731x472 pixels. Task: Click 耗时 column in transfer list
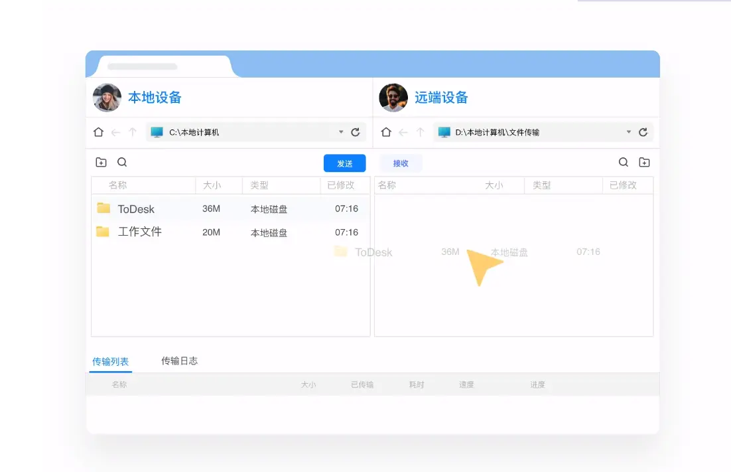click(417, 385)
